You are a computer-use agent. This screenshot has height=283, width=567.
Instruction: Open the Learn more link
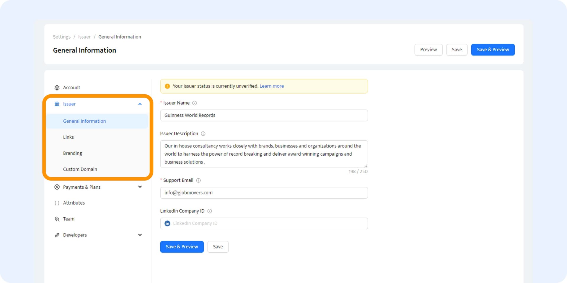point(271,86)
